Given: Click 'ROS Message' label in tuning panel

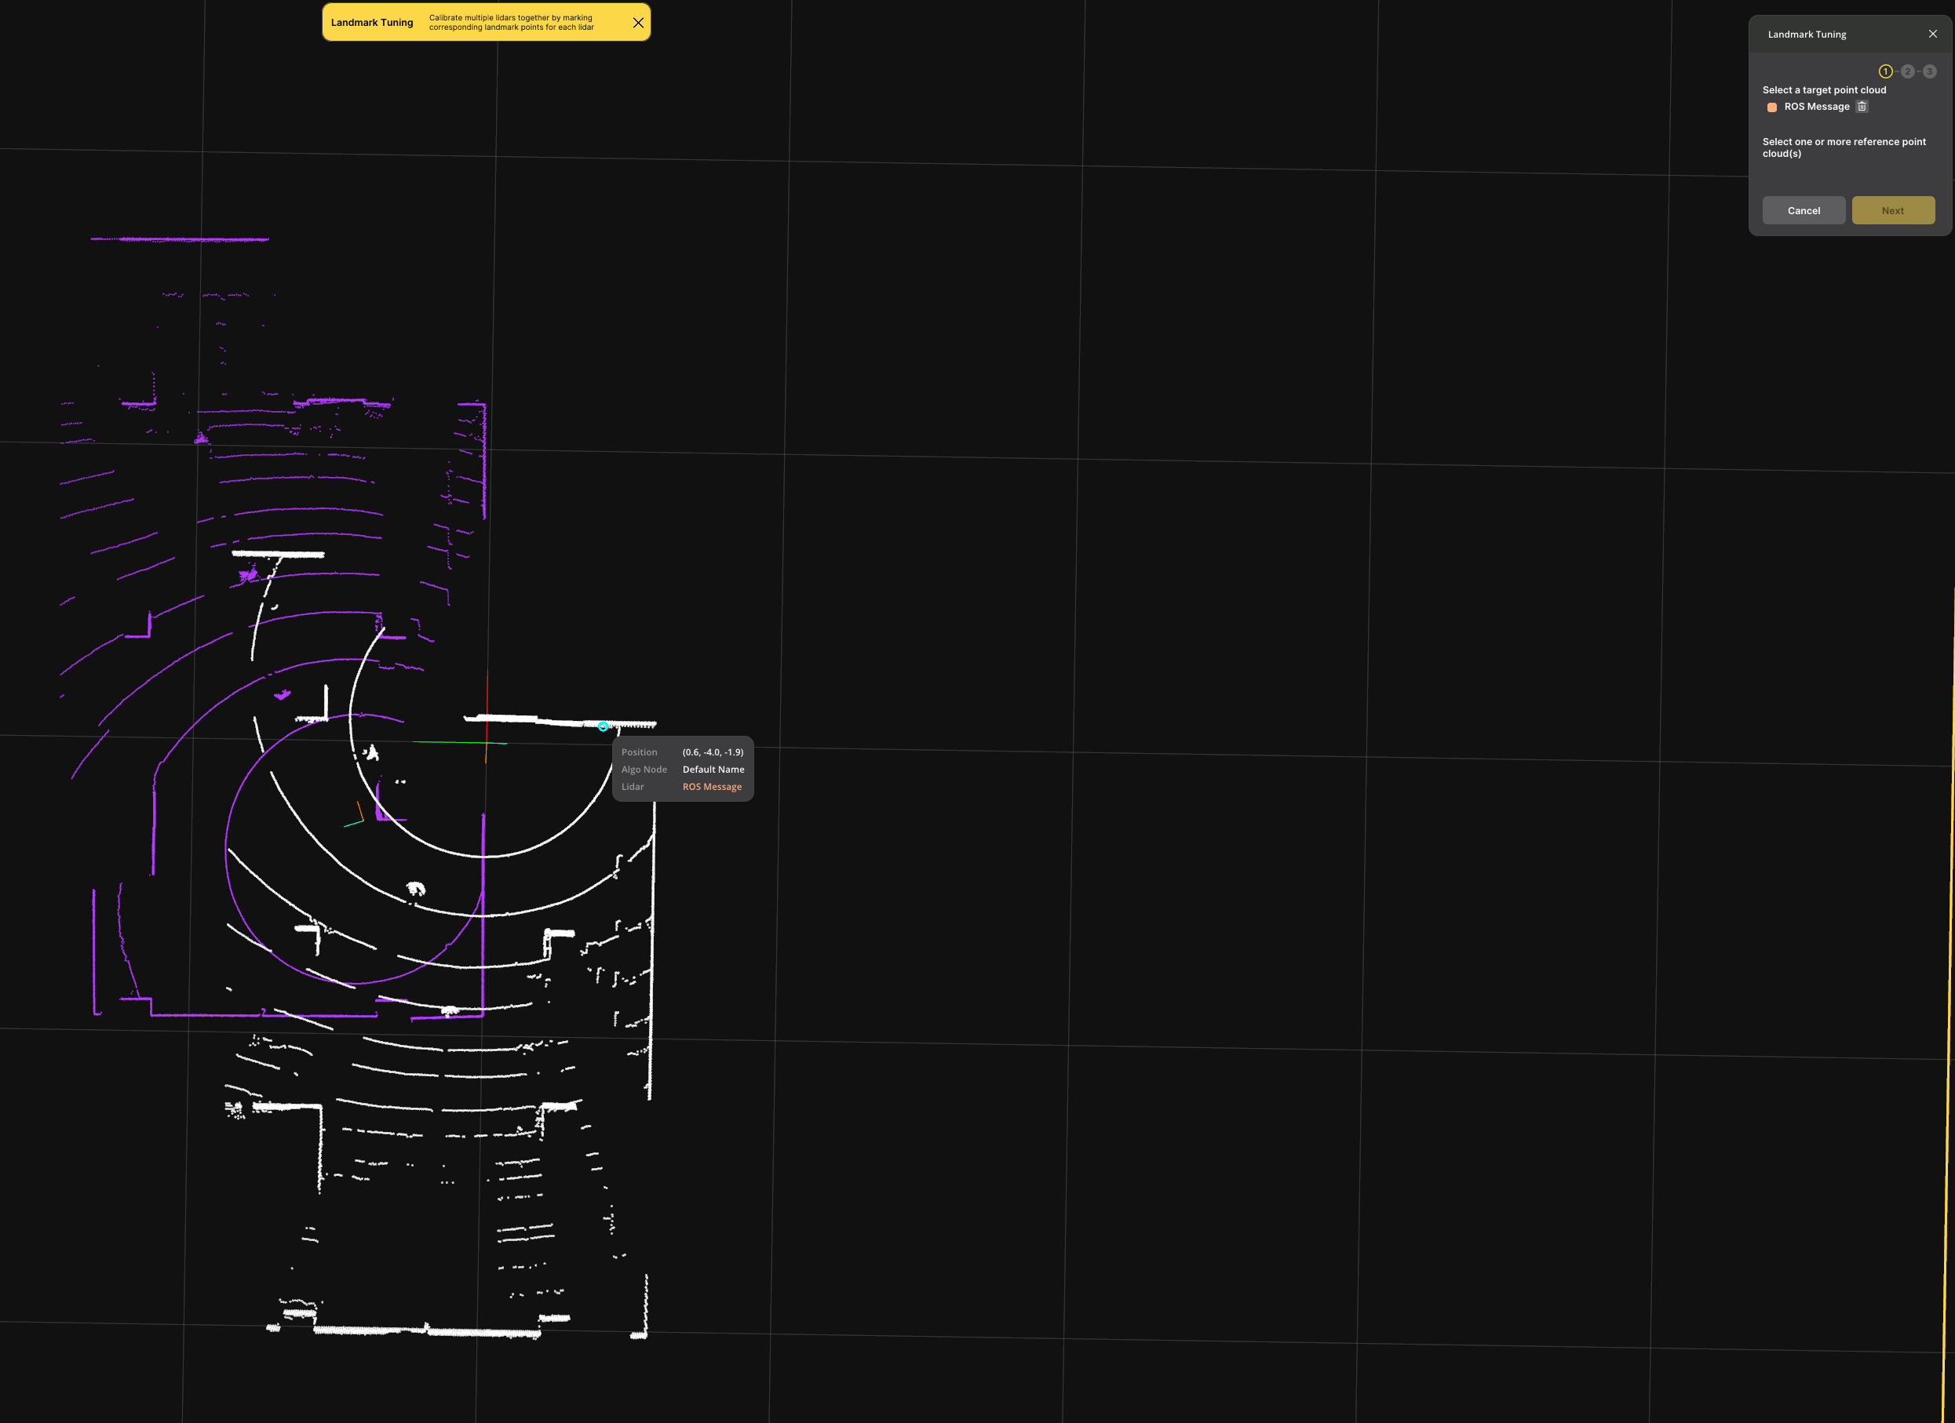Looking at the screenshot, I should click(x=1817, y=107).
